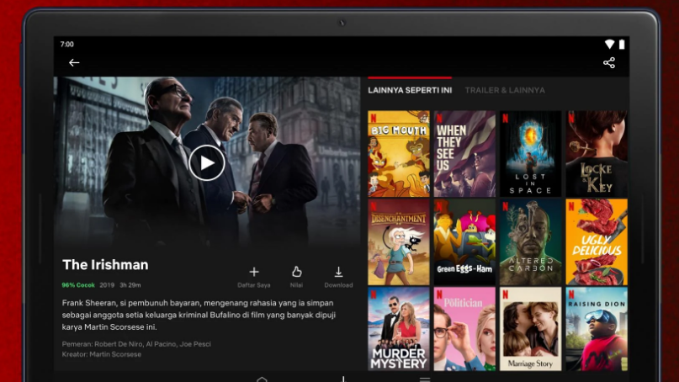
Task: Click the Kreator: Martin Scorsese line
Action: pos(101,354)
